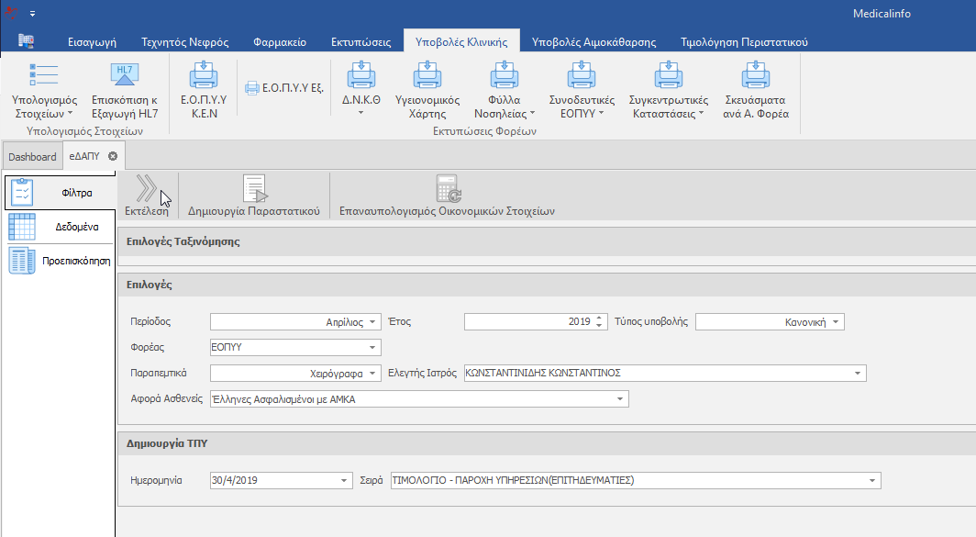The height and width of the screenshot is (537, 976).
Task: Close the eΔΑΠΥ document tab
Action: tap(112, 156)
